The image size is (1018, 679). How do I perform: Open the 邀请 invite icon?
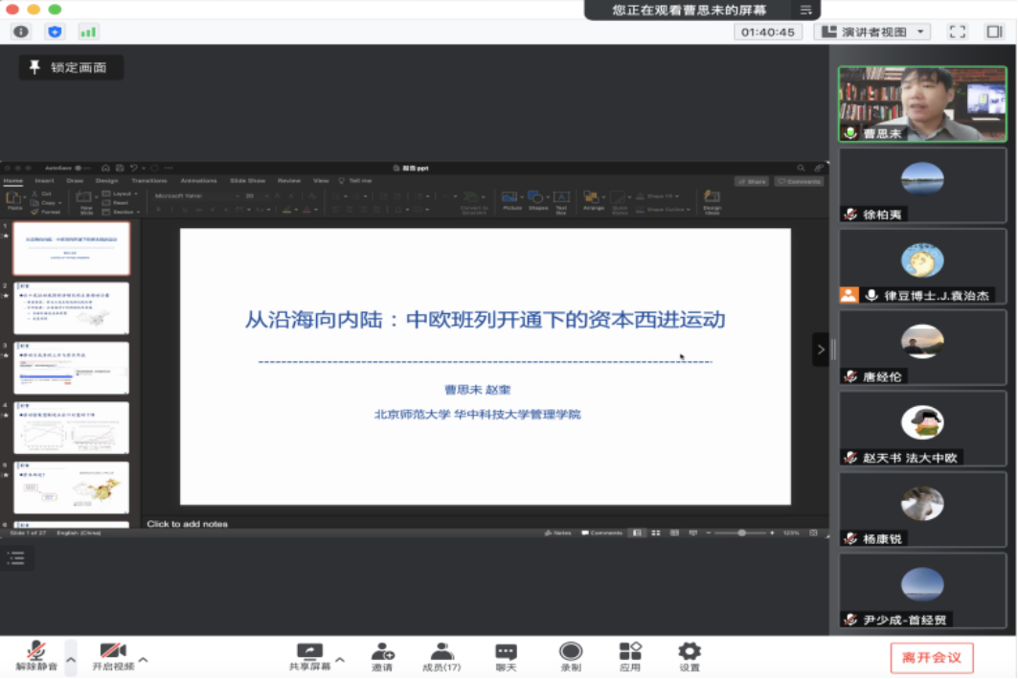(382, 656)
